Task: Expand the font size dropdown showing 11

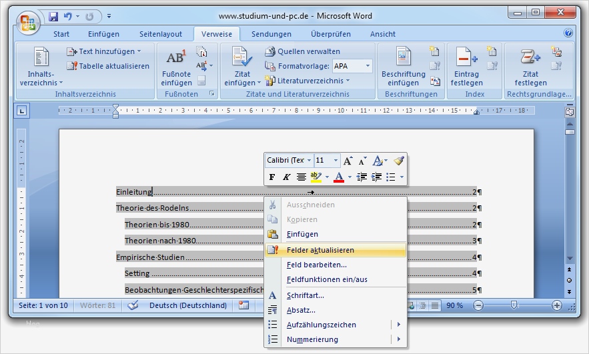Action: point(336,161)
